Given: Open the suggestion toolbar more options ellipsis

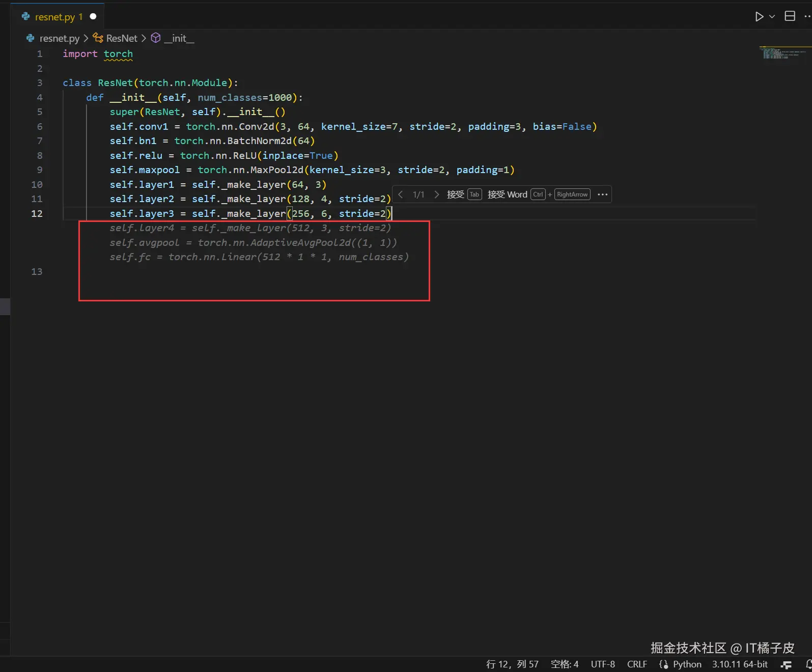Looking at the screenshot, I should point(602,194).
